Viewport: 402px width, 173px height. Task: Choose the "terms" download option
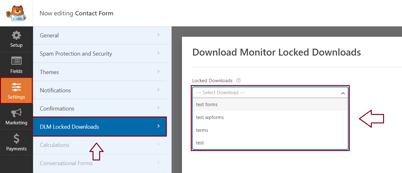point(270,130)
